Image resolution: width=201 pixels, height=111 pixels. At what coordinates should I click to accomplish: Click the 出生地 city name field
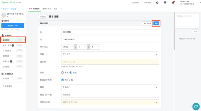(x=110, y=62)
